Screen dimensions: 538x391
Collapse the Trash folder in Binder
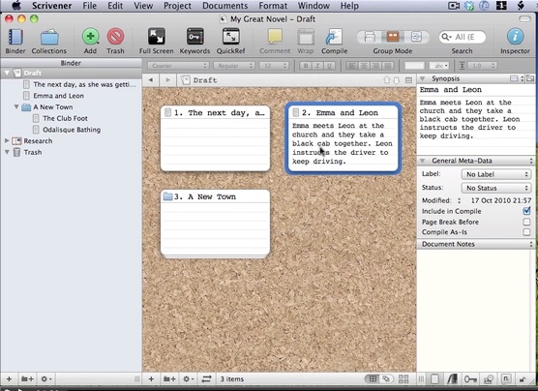7,152
